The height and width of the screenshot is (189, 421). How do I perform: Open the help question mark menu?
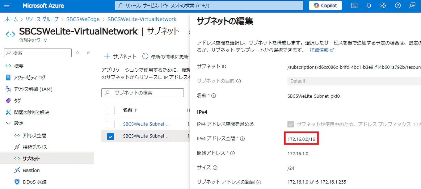398,6
